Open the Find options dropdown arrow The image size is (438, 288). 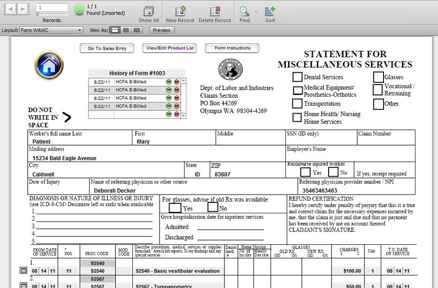(255, 12)
